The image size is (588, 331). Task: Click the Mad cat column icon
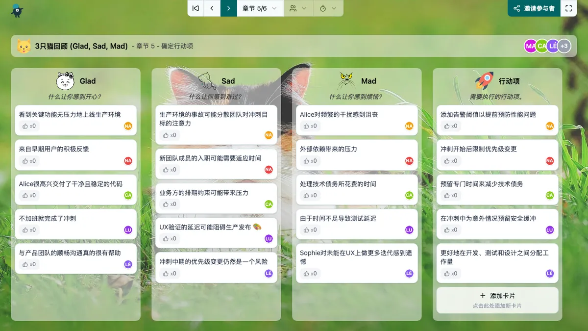[x=346, y=81]
